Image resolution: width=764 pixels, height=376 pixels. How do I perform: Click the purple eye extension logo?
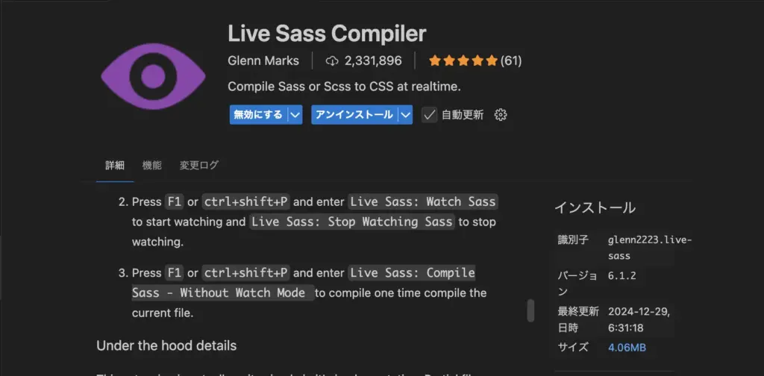(x=153, y=76)
